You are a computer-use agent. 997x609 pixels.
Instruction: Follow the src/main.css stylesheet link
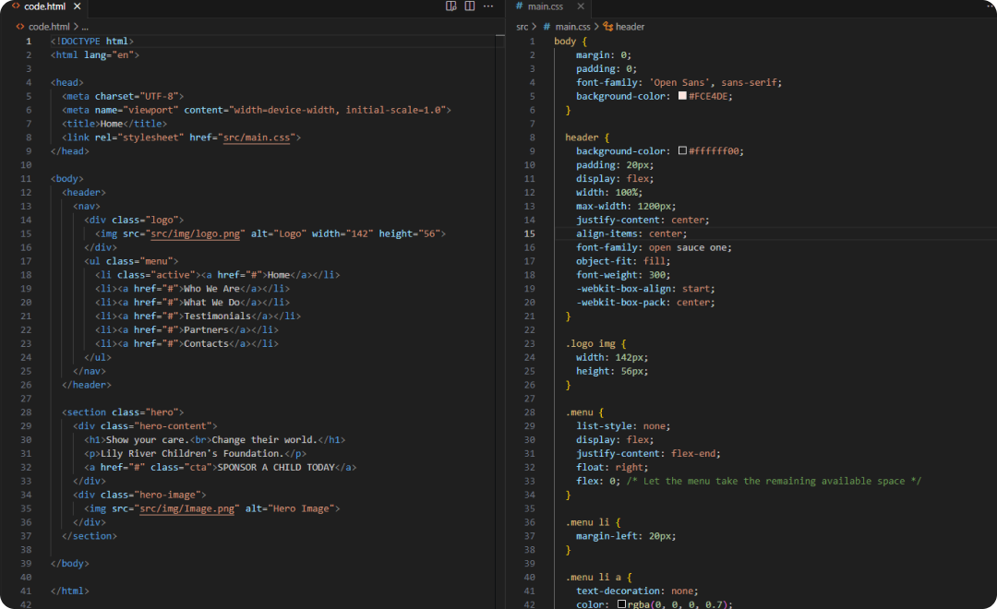pyautogui.click(x=258, y=137)
